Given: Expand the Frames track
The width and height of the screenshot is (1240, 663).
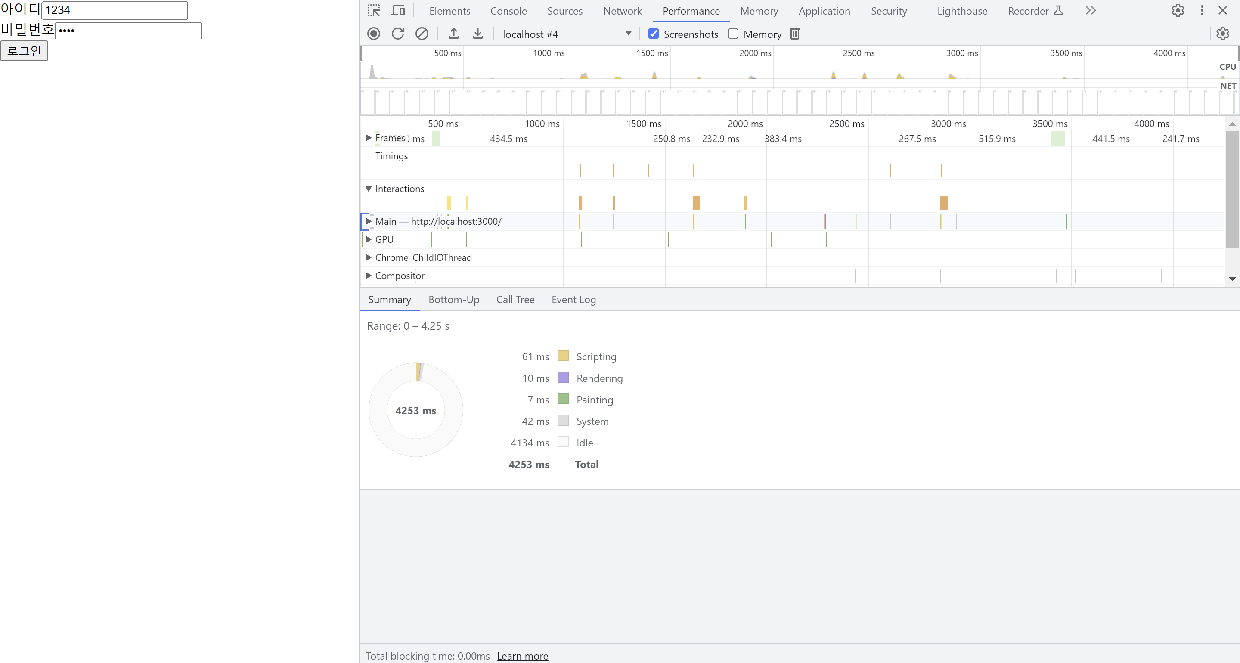Looking at the screenshot, I should pos(368,138).
